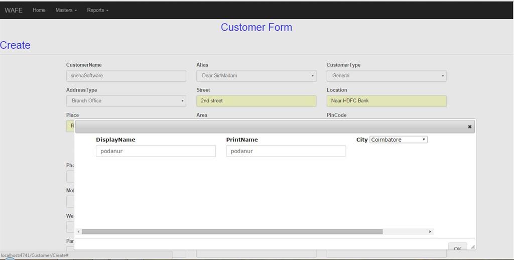Click the DisplayName label

[116, 140]
